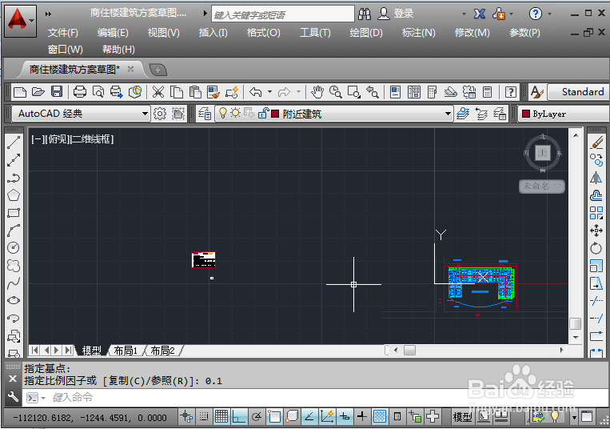Select the Polyline tool
The height and width of the screenshot is (429, 610).
tap(14, 178)
